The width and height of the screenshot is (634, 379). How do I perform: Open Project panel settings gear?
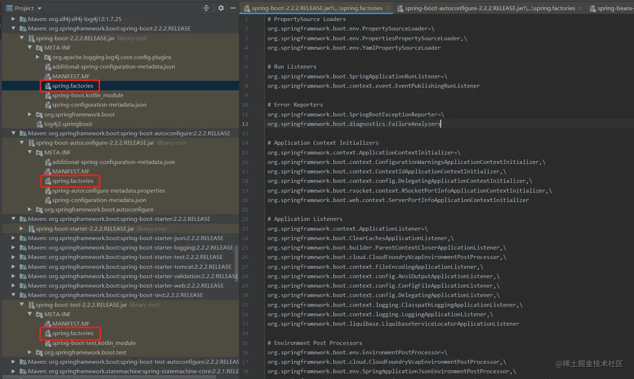coord(221,8)
